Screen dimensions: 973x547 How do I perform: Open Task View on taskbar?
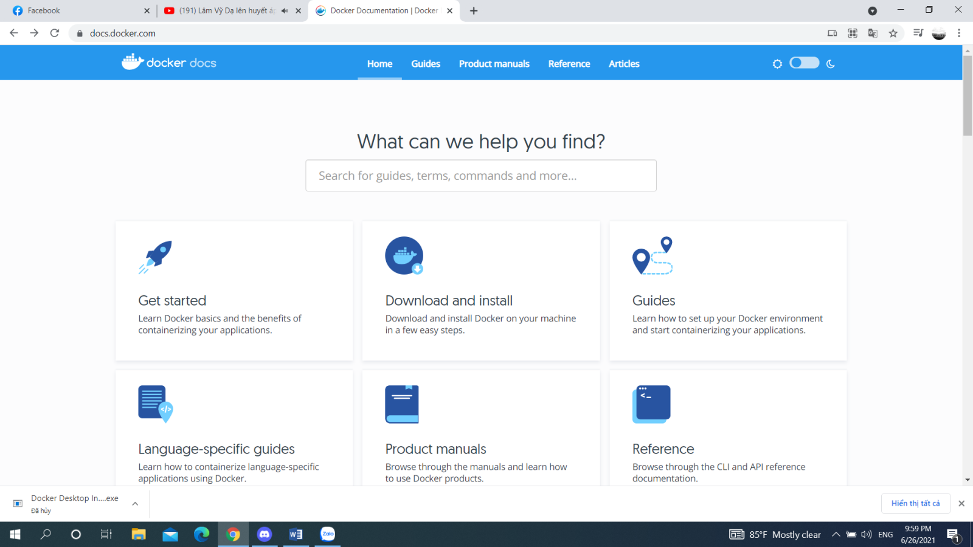point(106,534)
